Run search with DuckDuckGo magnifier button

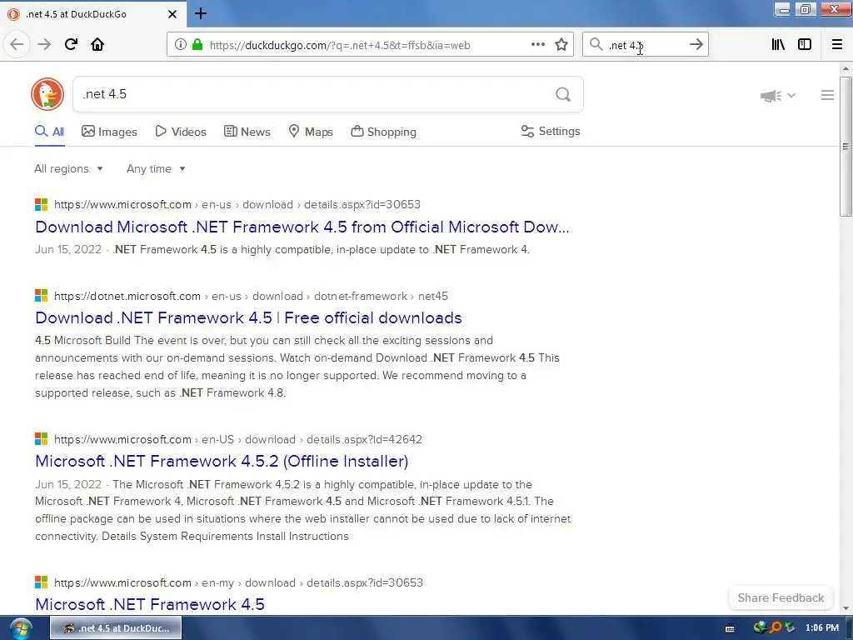point(563,95)
